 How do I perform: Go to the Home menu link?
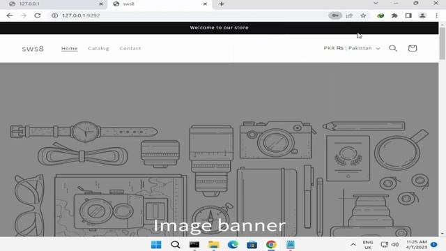[x=70, y=48]
